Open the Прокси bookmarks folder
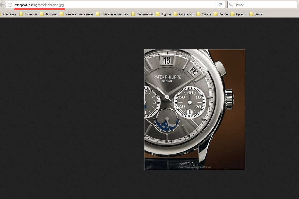This screenshot has height=199, width=299. [x=239, y=14]
